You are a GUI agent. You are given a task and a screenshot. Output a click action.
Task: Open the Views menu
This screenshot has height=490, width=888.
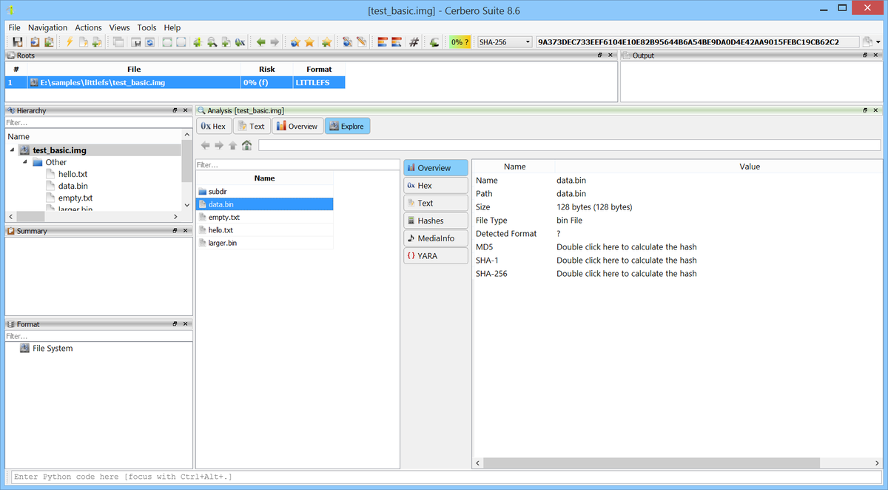(119, 27)
